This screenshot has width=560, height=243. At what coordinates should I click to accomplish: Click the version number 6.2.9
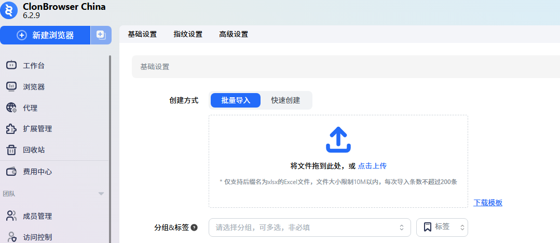[32, 16]
